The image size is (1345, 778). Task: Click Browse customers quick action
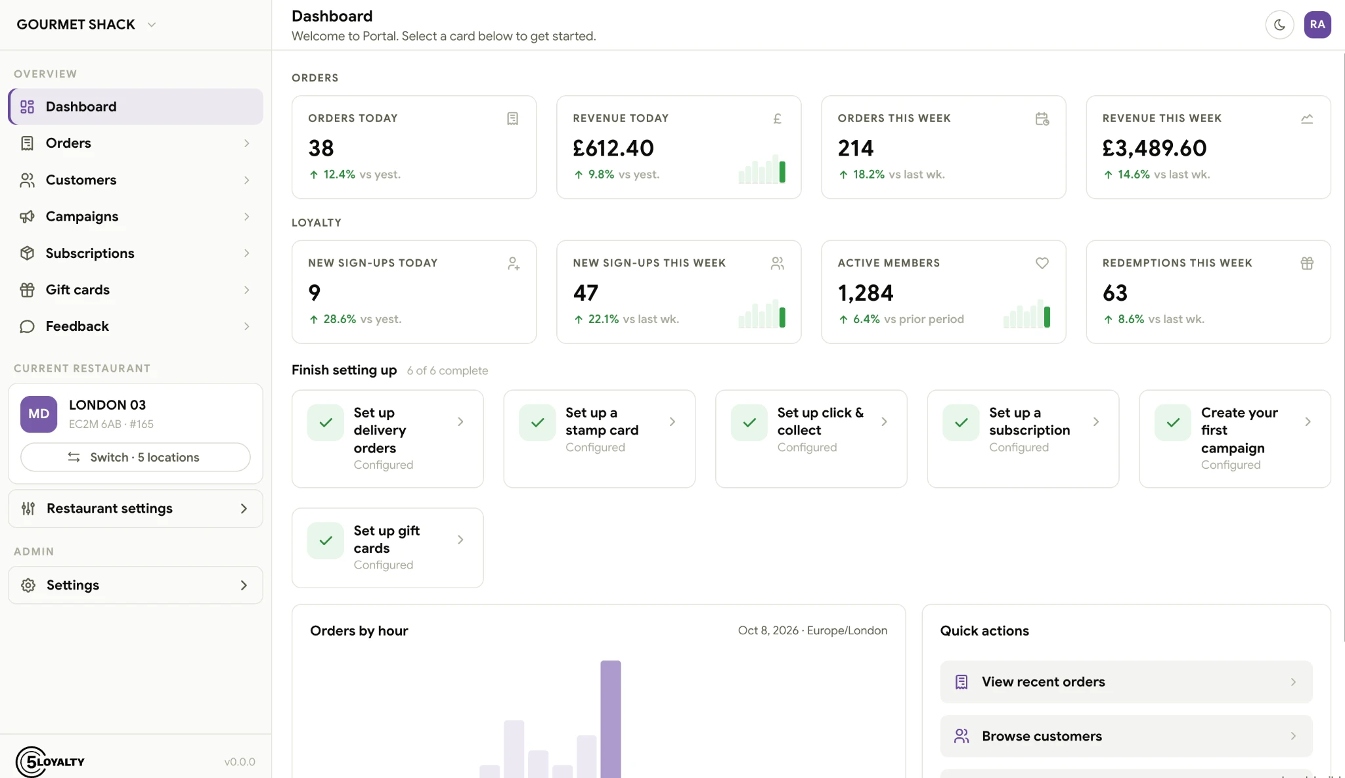coord(1126,736)
